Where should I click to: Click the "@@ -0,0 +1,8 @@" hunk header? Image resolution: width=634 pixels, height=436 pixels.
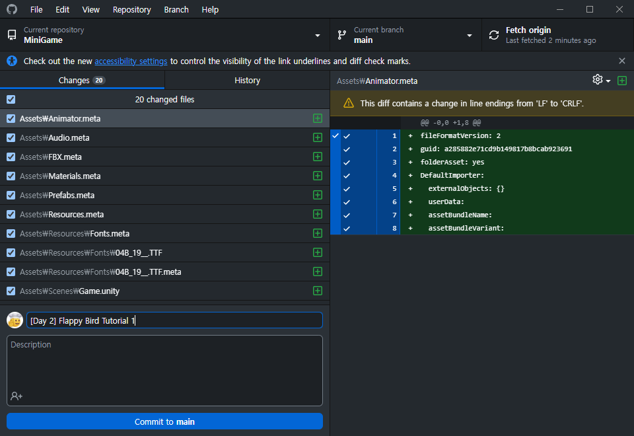tap(450, 123)
